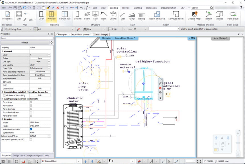This screenshot has height=164, width=245.
Task: Click move arrows icon in floating toolbar
Action: point(160,92)
